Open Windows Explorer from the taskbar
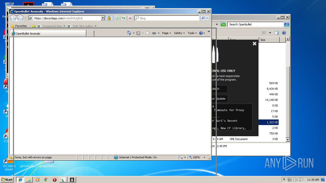Screen dimensions: 326x183 (29, 179)
